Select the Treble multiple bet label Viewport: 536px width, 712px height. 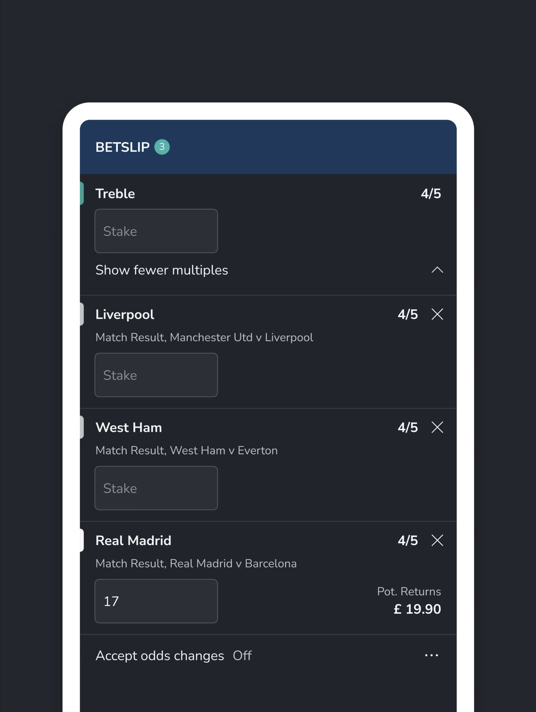[x=115, y=194]
